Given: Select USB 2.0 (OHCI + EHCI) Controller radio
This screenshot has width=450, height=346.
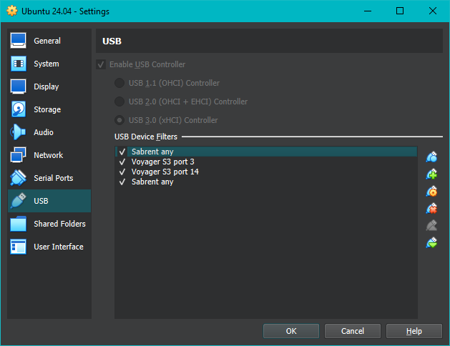Looking at the screenshot, I should tap(119, 102).
